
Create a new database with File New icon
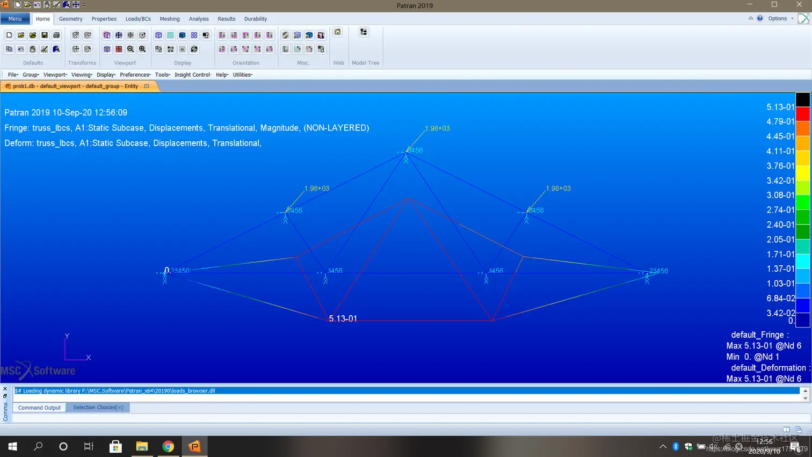pos(9,35)
